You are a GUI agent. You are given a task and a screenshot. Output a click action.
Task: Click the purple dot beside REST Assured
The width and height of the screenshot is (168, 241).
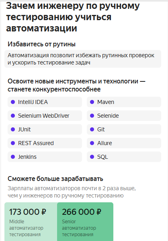coord(13,143)
